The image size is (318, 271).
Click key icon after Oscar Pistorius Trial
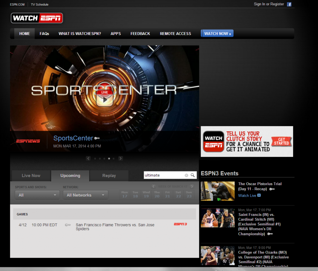pyautogui.click(x=272, y=189)
